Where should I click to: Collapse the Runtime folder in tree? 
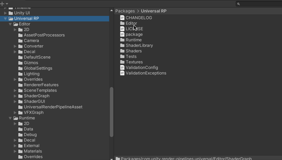(10, 118)
